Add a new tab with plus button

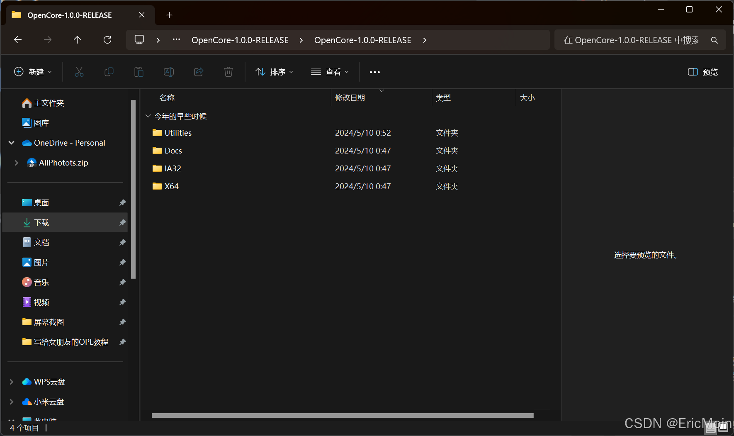click(x=169, y=15)
